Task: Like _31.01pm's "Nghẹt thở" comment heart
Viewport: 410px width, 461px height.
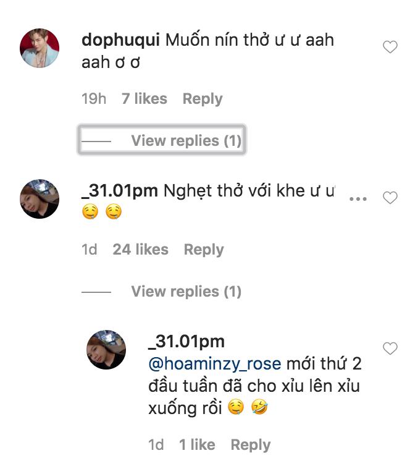Action: click(x=390, y=198)
